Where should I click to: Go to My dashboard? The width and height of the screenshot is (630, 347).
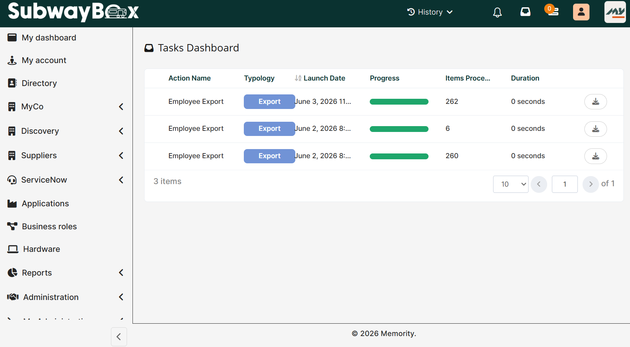[x=49, y=38]
